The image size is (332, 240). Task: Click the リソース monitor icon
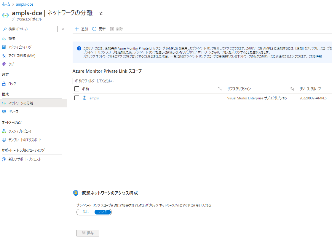point(4,112)
